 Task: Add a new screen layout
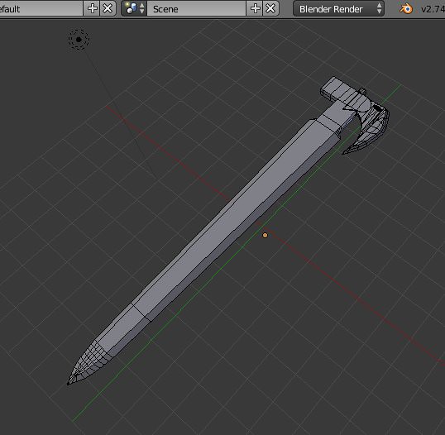pos(92,9)
